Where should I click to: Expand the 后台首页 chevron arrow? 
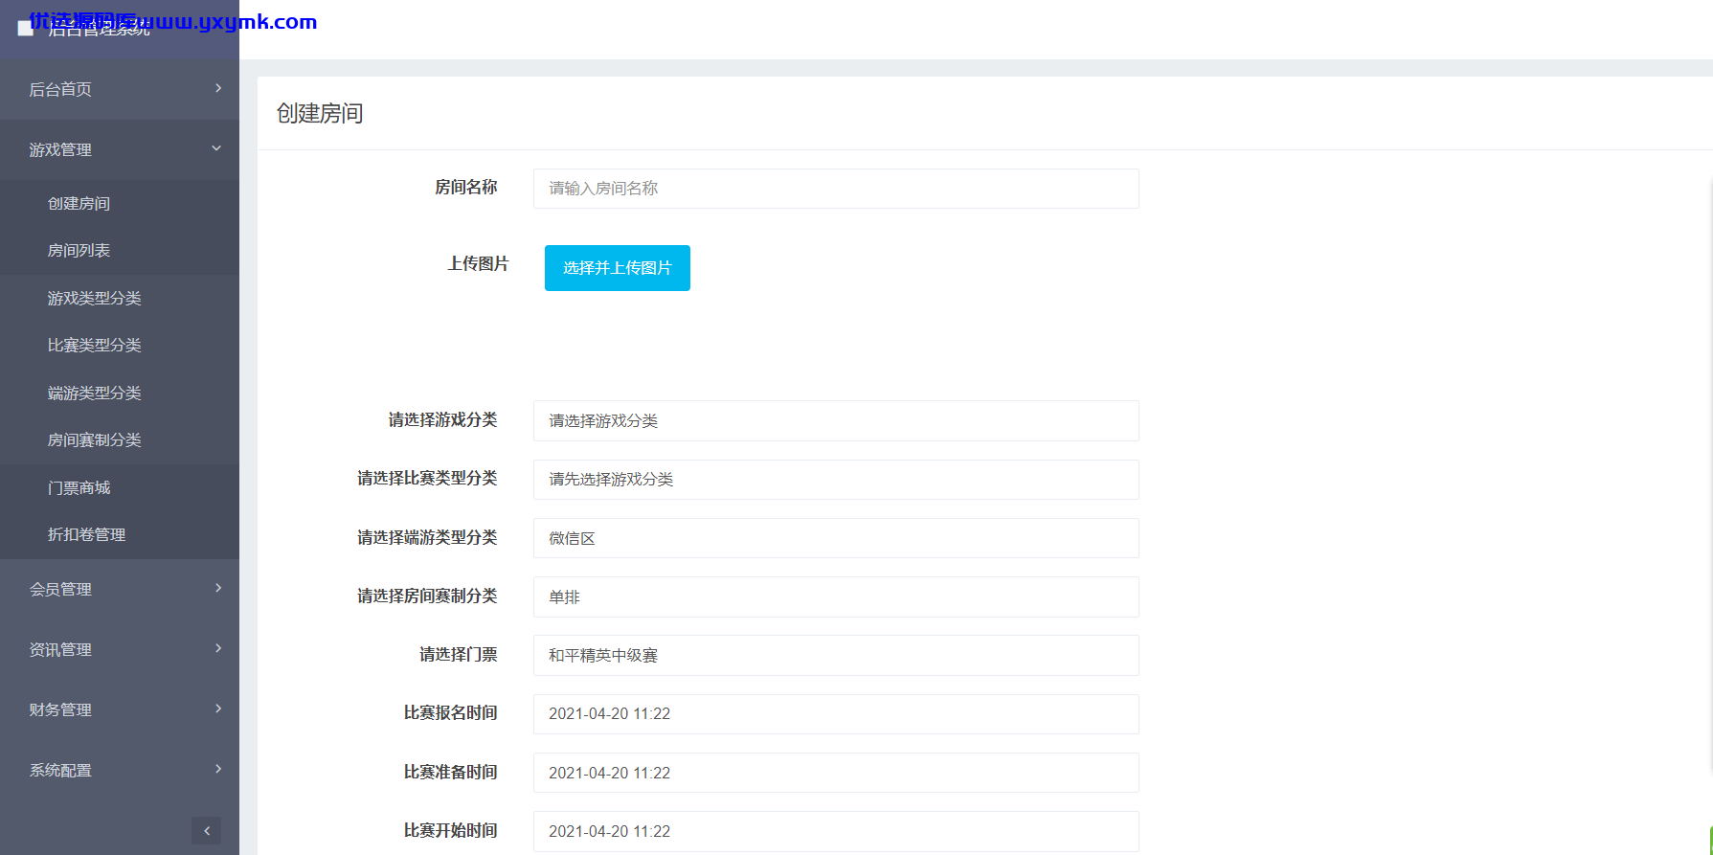(x=218, y=88)
